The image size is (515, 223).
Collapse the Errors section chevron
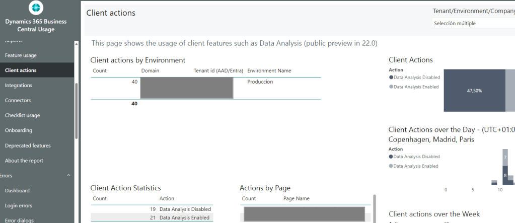point(68,176)
